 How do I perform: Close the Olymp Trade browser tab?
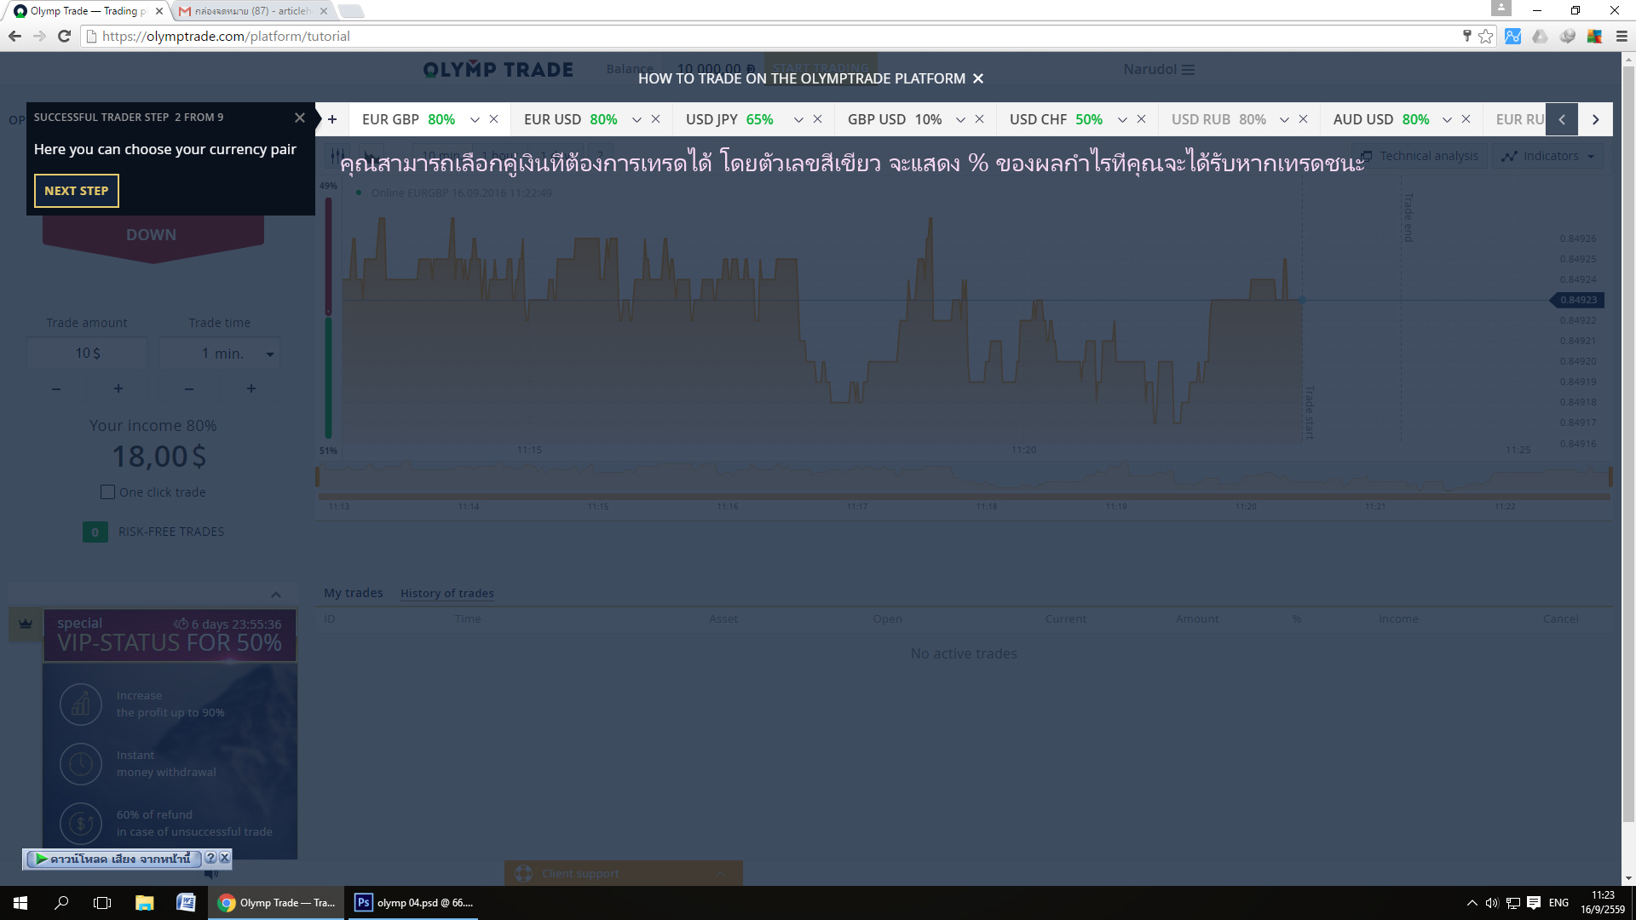[x=158, y=11]
